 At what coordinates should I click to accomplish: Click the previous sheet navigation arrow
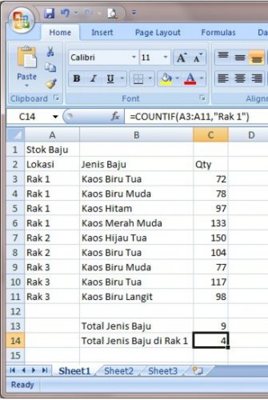[23, 370]
